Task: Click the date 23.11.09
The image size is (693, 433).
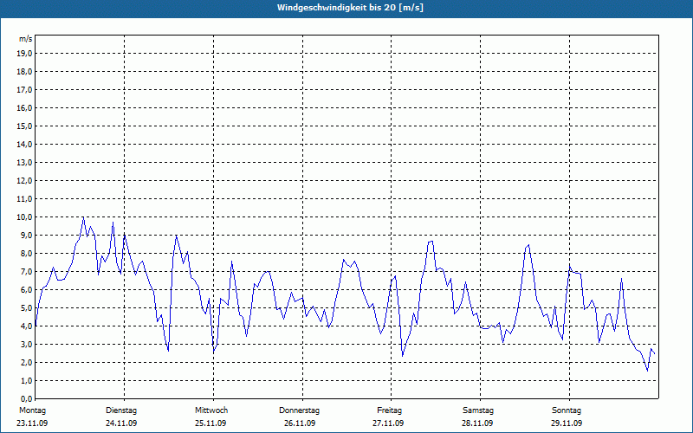Action: pyautogui.click(x=32, y=423)
